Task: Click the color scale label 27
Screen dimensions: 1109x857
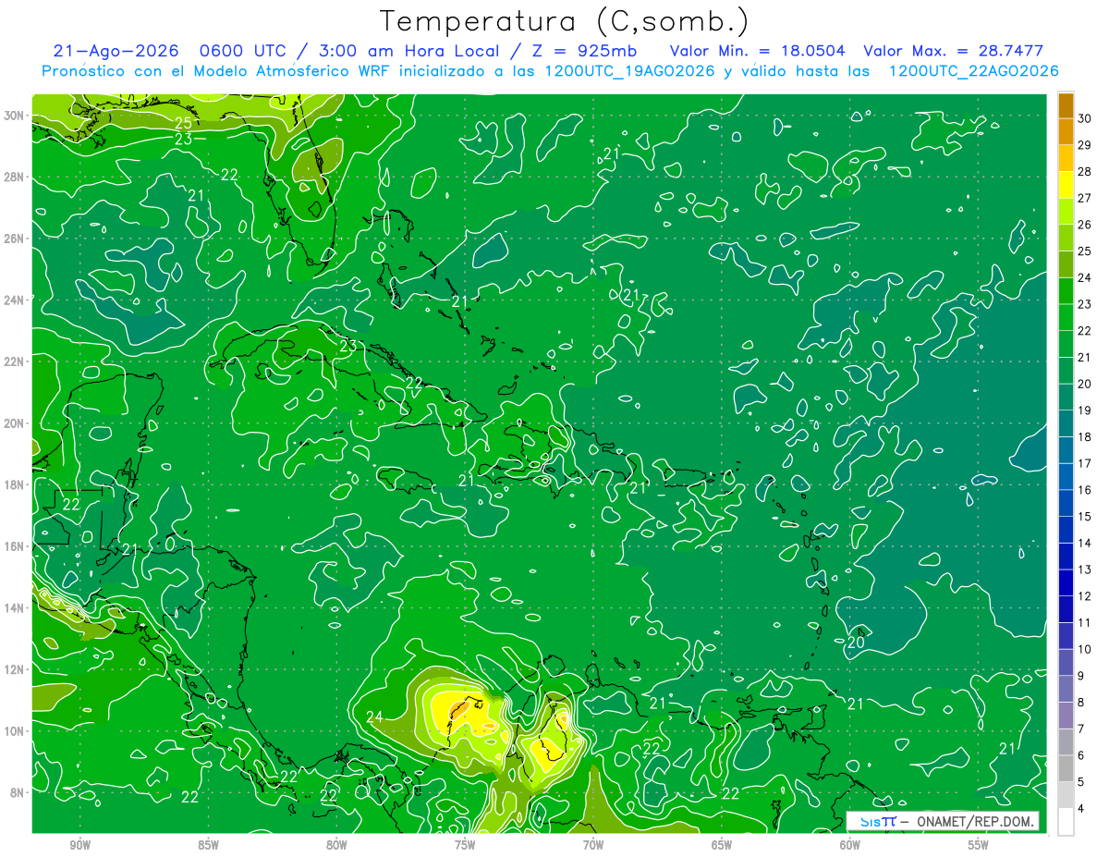Action: click(1085, 198)
